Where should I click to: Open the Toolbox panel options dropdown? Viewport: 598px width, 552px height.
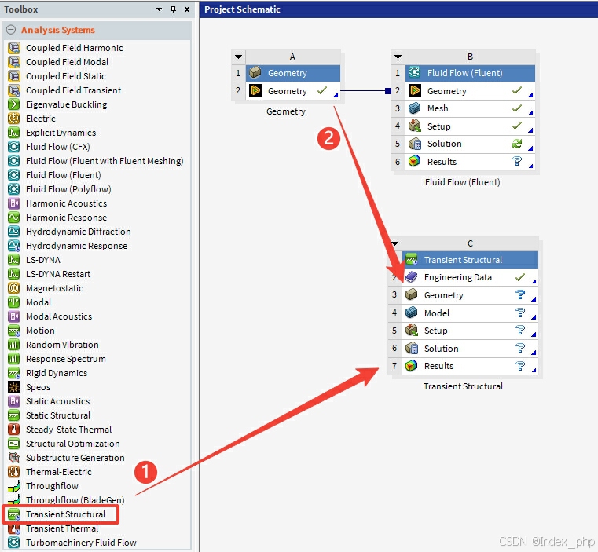pos(159,9)
